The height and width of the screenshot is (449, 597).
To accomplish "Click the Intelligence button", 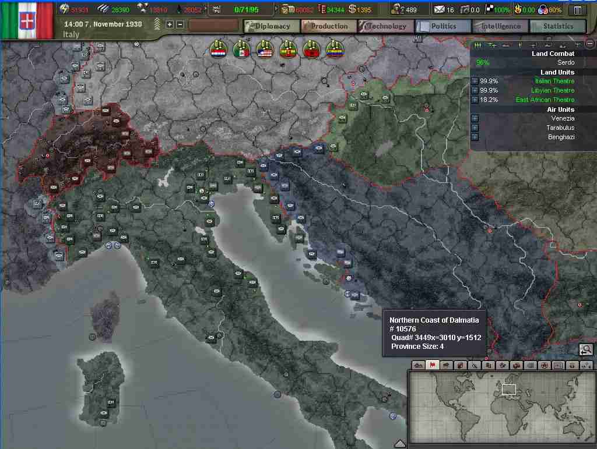I will (x=500, y=26).
